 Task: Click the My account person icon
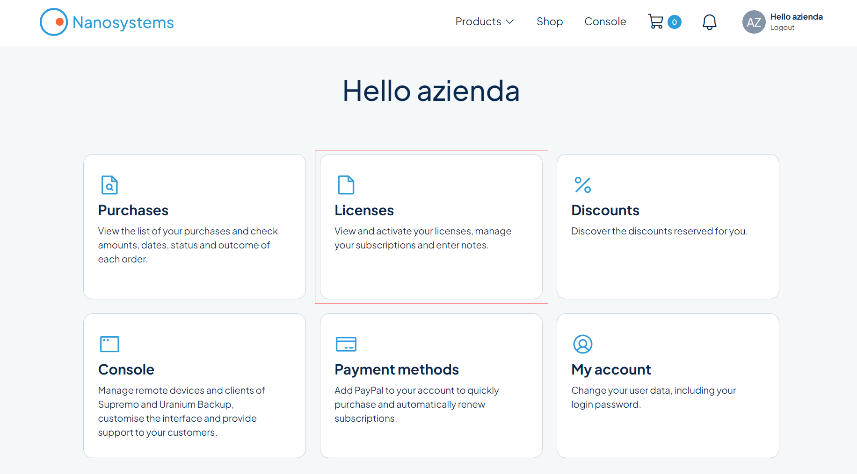coord(583,344)
